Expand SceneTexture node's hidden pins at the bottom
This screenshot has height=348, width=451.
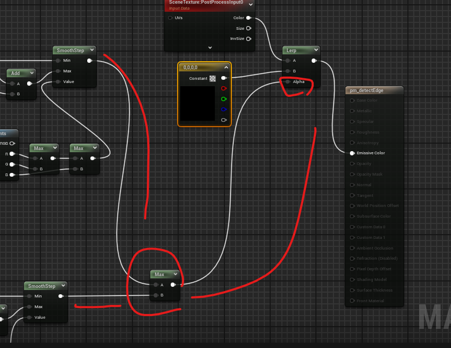(210, 47)
